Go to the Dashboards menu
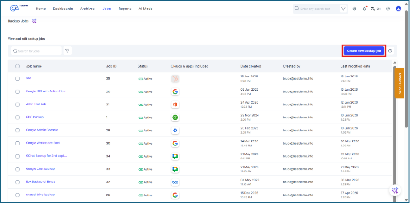 (63, 9)
